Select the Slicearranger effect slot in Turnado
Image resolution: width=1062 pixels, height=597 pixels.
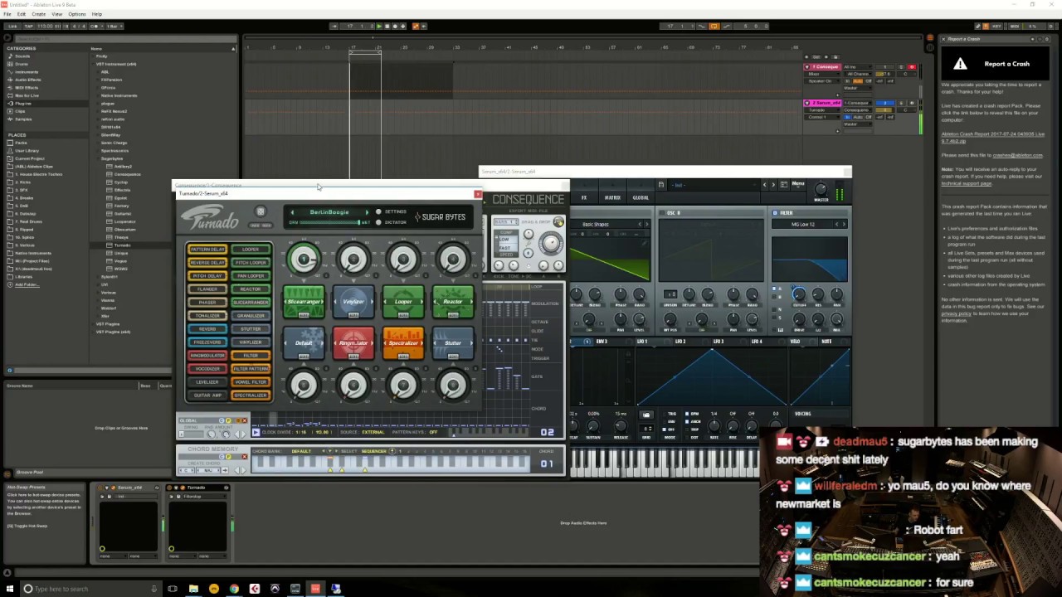pos(304,302)
